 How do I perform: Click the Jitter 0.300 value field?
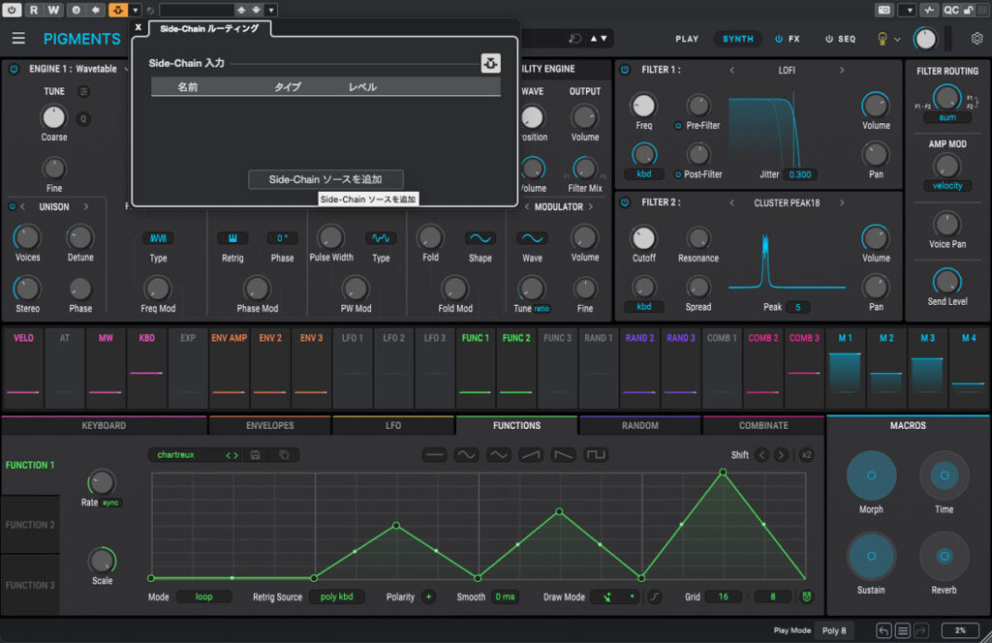click(x=799, y=174)
